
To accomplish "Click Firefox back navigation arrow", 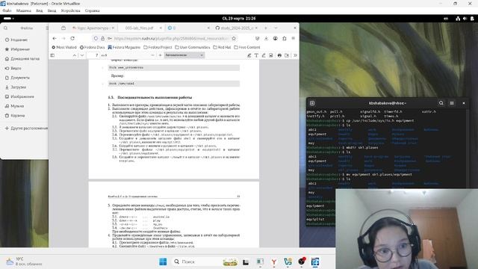I will (55, 38).
